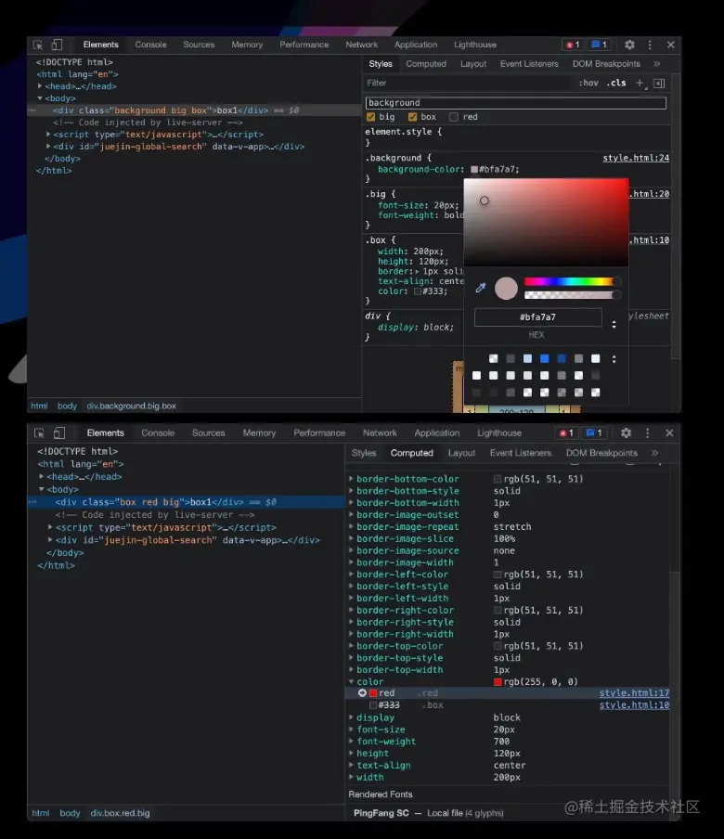Open Network tab in top DevTools panel
The height and width of the screenshot is (839, 724).
tap(361, 45)
